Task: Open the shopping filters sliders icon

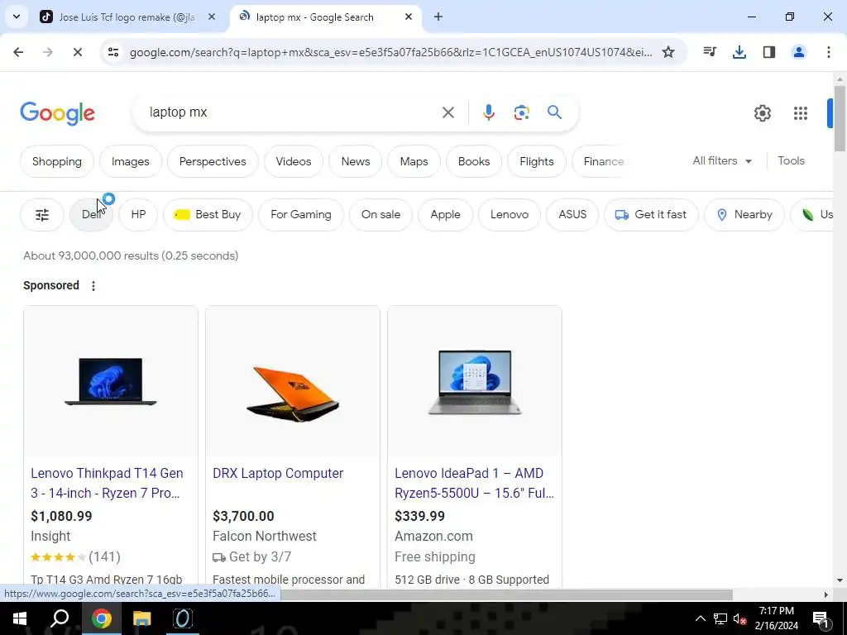Action: click(42, 215)
